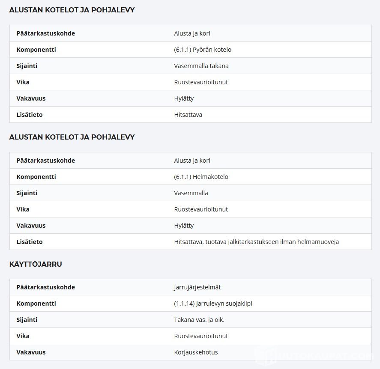Select the Vasemmalla location in second table
The image size is (380, 369).
click(191, 193)
